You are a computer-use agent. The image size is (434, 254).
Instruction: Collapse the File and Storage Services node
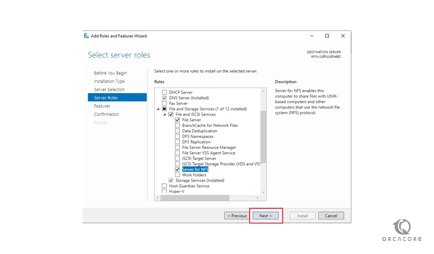(158, 109)
